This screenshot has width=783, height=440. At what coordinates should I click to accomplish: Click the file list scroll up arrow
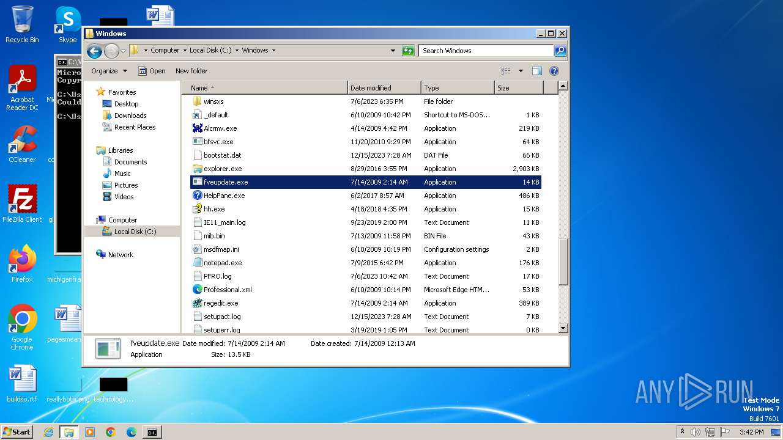tap(563, 86)
